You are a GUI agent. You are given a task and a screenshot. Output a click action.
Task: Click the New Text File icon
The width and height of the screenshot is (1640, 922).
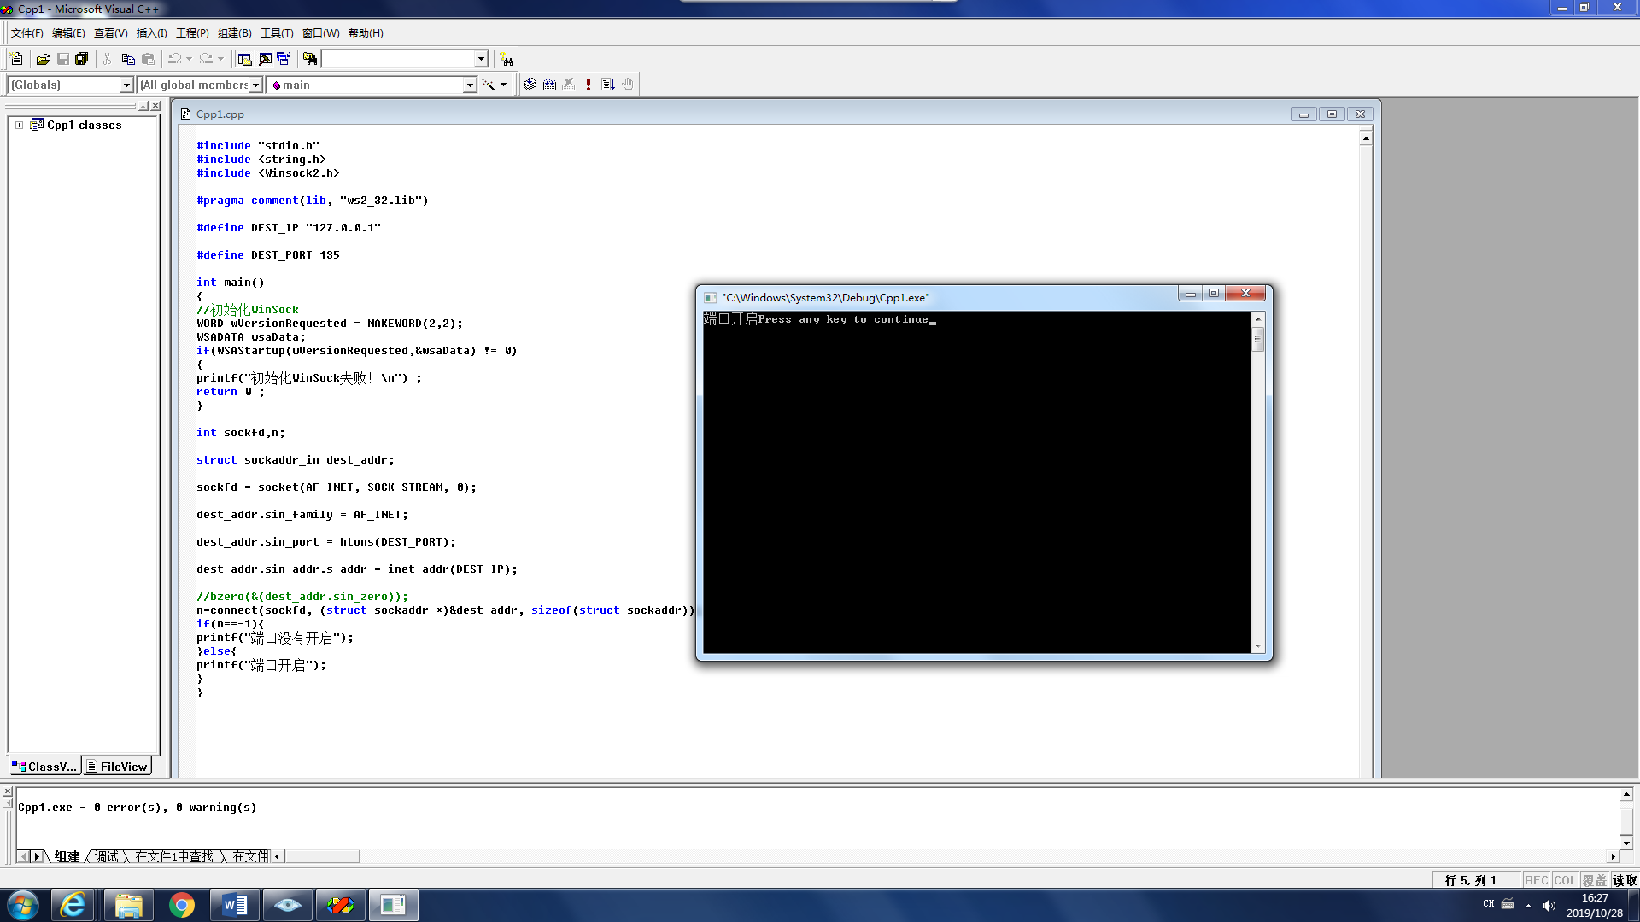point(16,59)
